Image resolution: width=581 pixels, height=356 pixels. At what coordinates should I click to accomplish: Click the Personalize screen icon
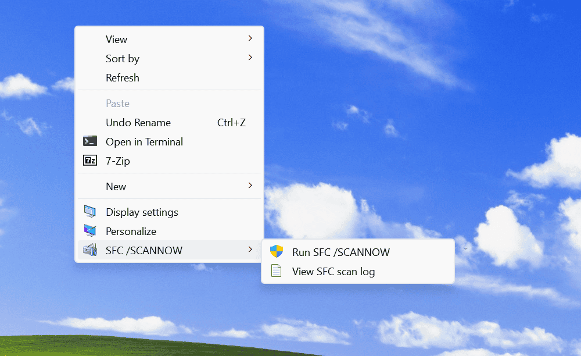[90, 231]
